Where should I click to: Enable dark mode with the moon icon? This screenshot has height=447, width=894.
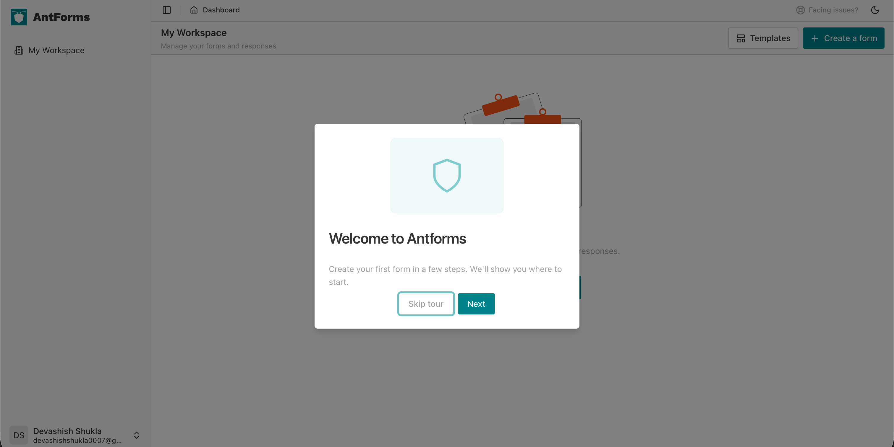click(874, 10)
